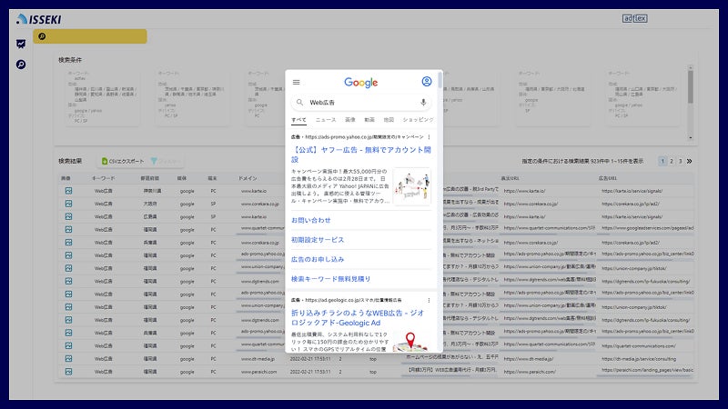The width and height of the screenshot is (728, 409).
Task: Click the microphone voice search icon
Action: click(423, 102)
